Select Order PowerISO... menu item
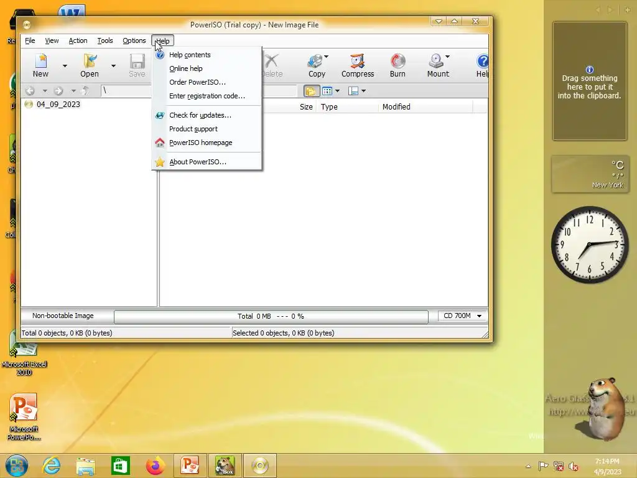The image size is (637, 478). click(207, 82)
